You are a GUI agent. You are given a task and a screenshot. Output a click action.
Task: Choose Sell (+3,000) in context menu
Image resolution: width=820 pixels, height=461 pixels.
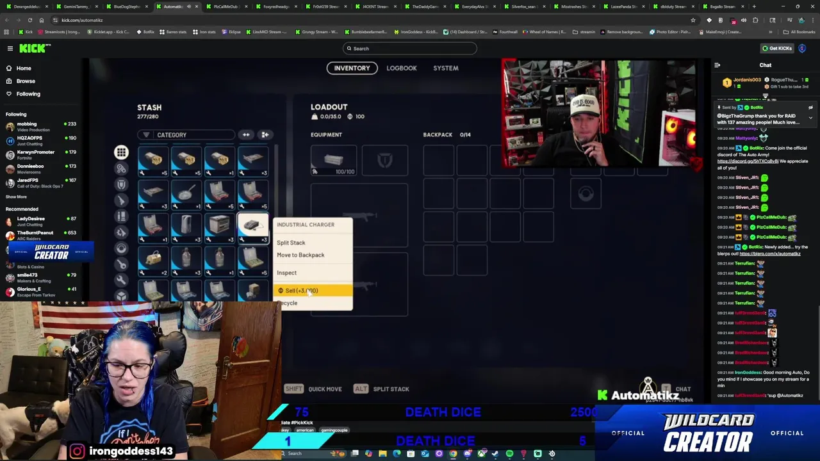click(313, 291)
